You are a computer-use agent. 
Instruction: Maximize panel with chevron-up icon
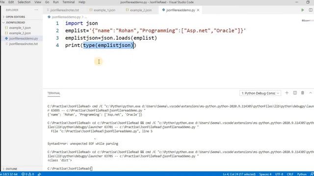311,93
